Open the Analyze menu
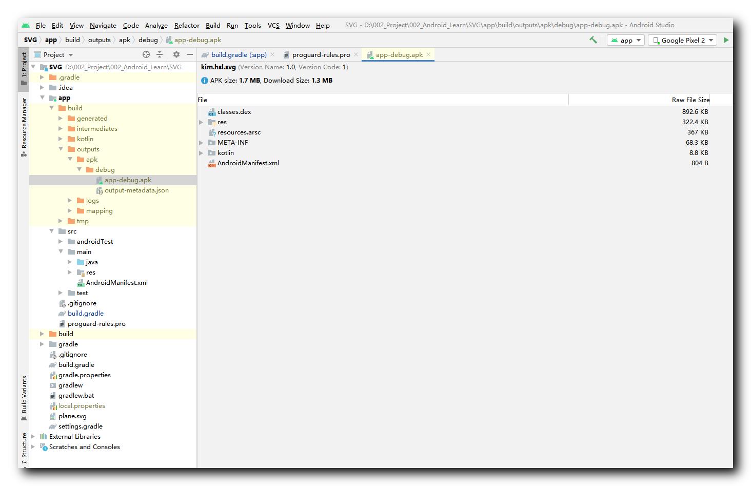The height and width of the screenshot is (486, 751). coord(156,25)
